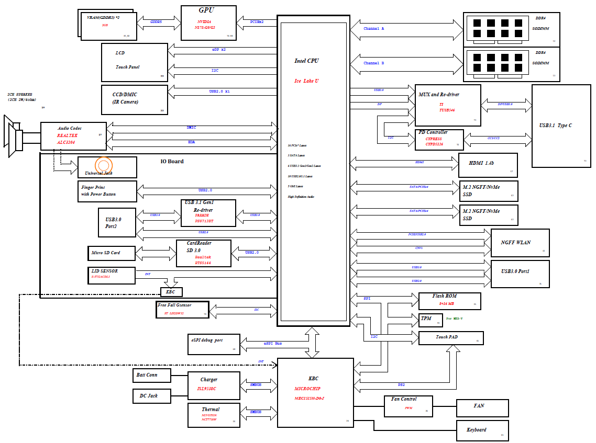Click the NGFF WLAN block
This screenshot has width=596, height=443.
click(520, 243)
